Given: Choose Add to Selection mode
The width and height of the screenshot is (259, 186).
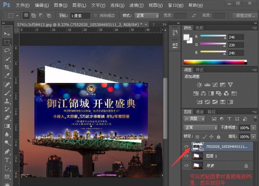Looking at the screenshot, I should pyautogui.click(x=34, y=16).
